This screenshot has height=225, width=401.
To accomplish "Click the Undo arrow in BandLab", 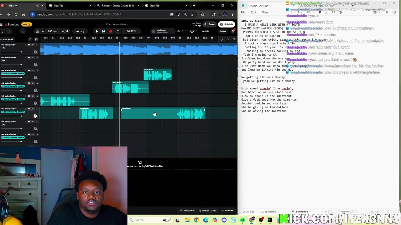I will [2, 31].
